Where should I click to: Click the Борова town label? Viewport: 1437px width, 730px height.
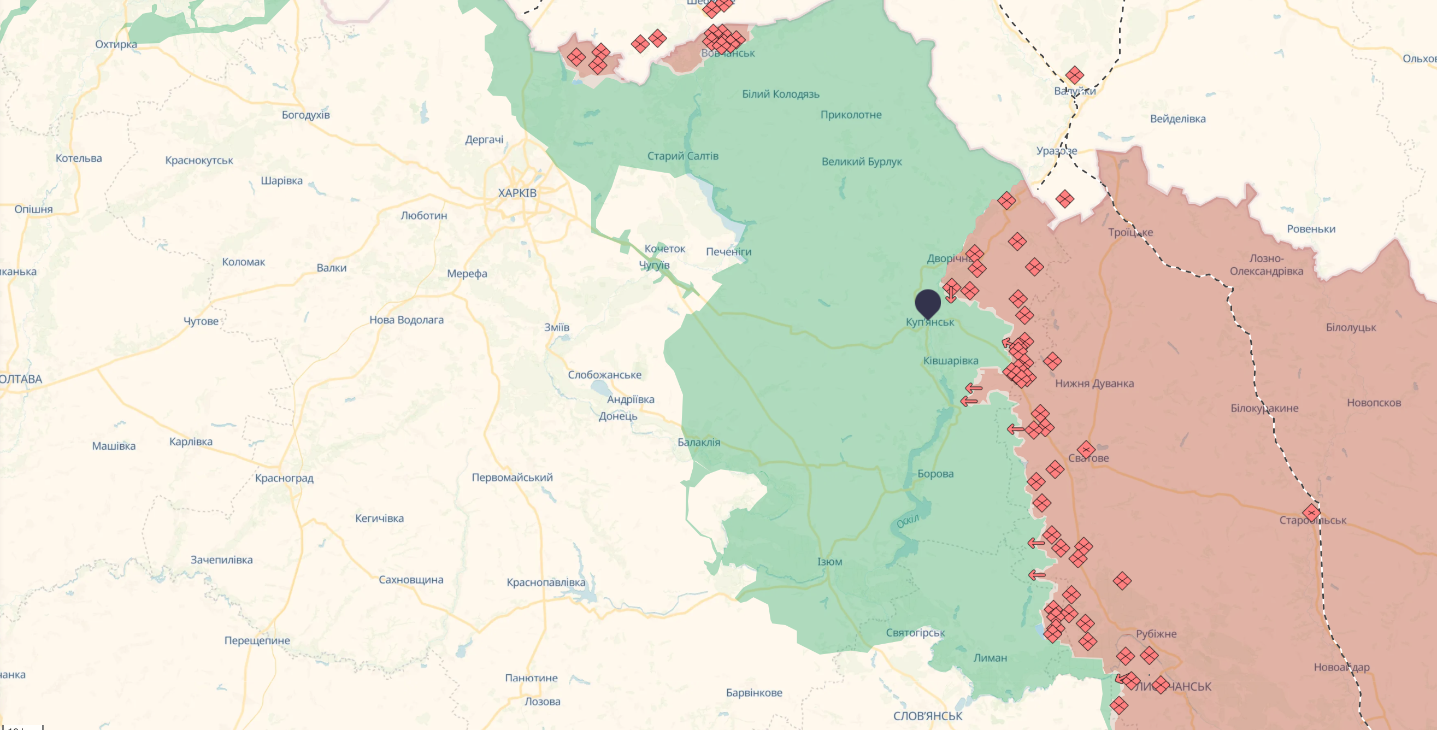(x=935, y=474)
